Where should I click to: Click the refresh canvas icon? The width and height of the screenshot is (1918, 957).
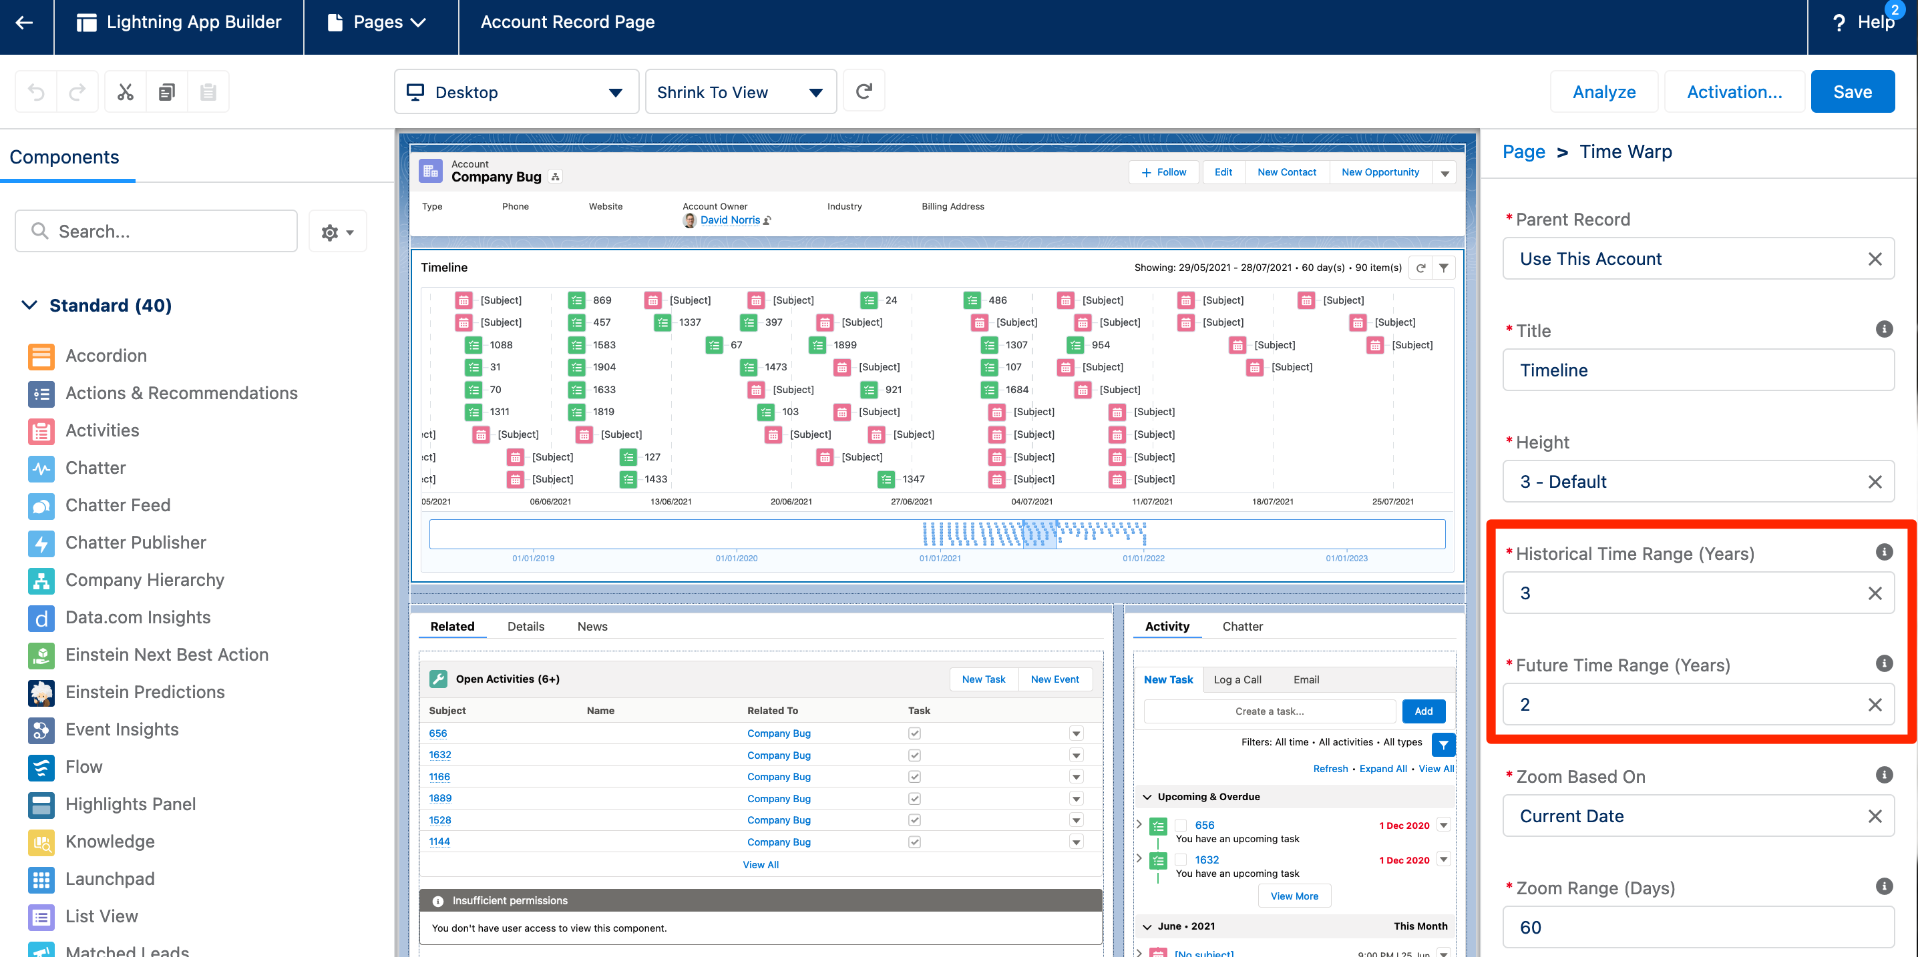click(864, 91)
